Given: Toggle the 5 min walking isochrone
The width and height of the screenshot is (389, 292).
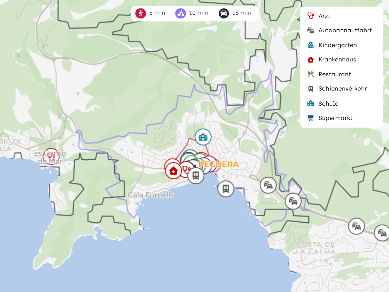Looking at the screenshot, I should [x=150, y=13].
